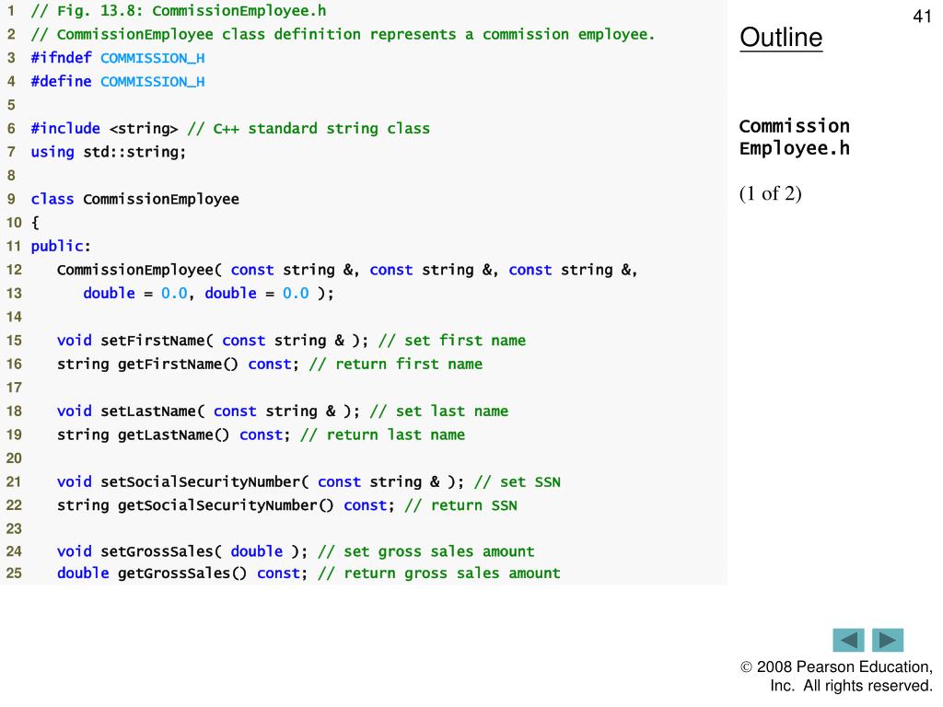Click the "#define COMMISSION_H" line

[118, 81]
